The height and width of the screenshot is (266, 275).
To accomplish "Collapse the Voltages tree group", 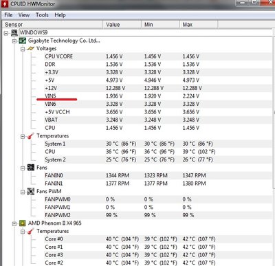I will (23, 49).
